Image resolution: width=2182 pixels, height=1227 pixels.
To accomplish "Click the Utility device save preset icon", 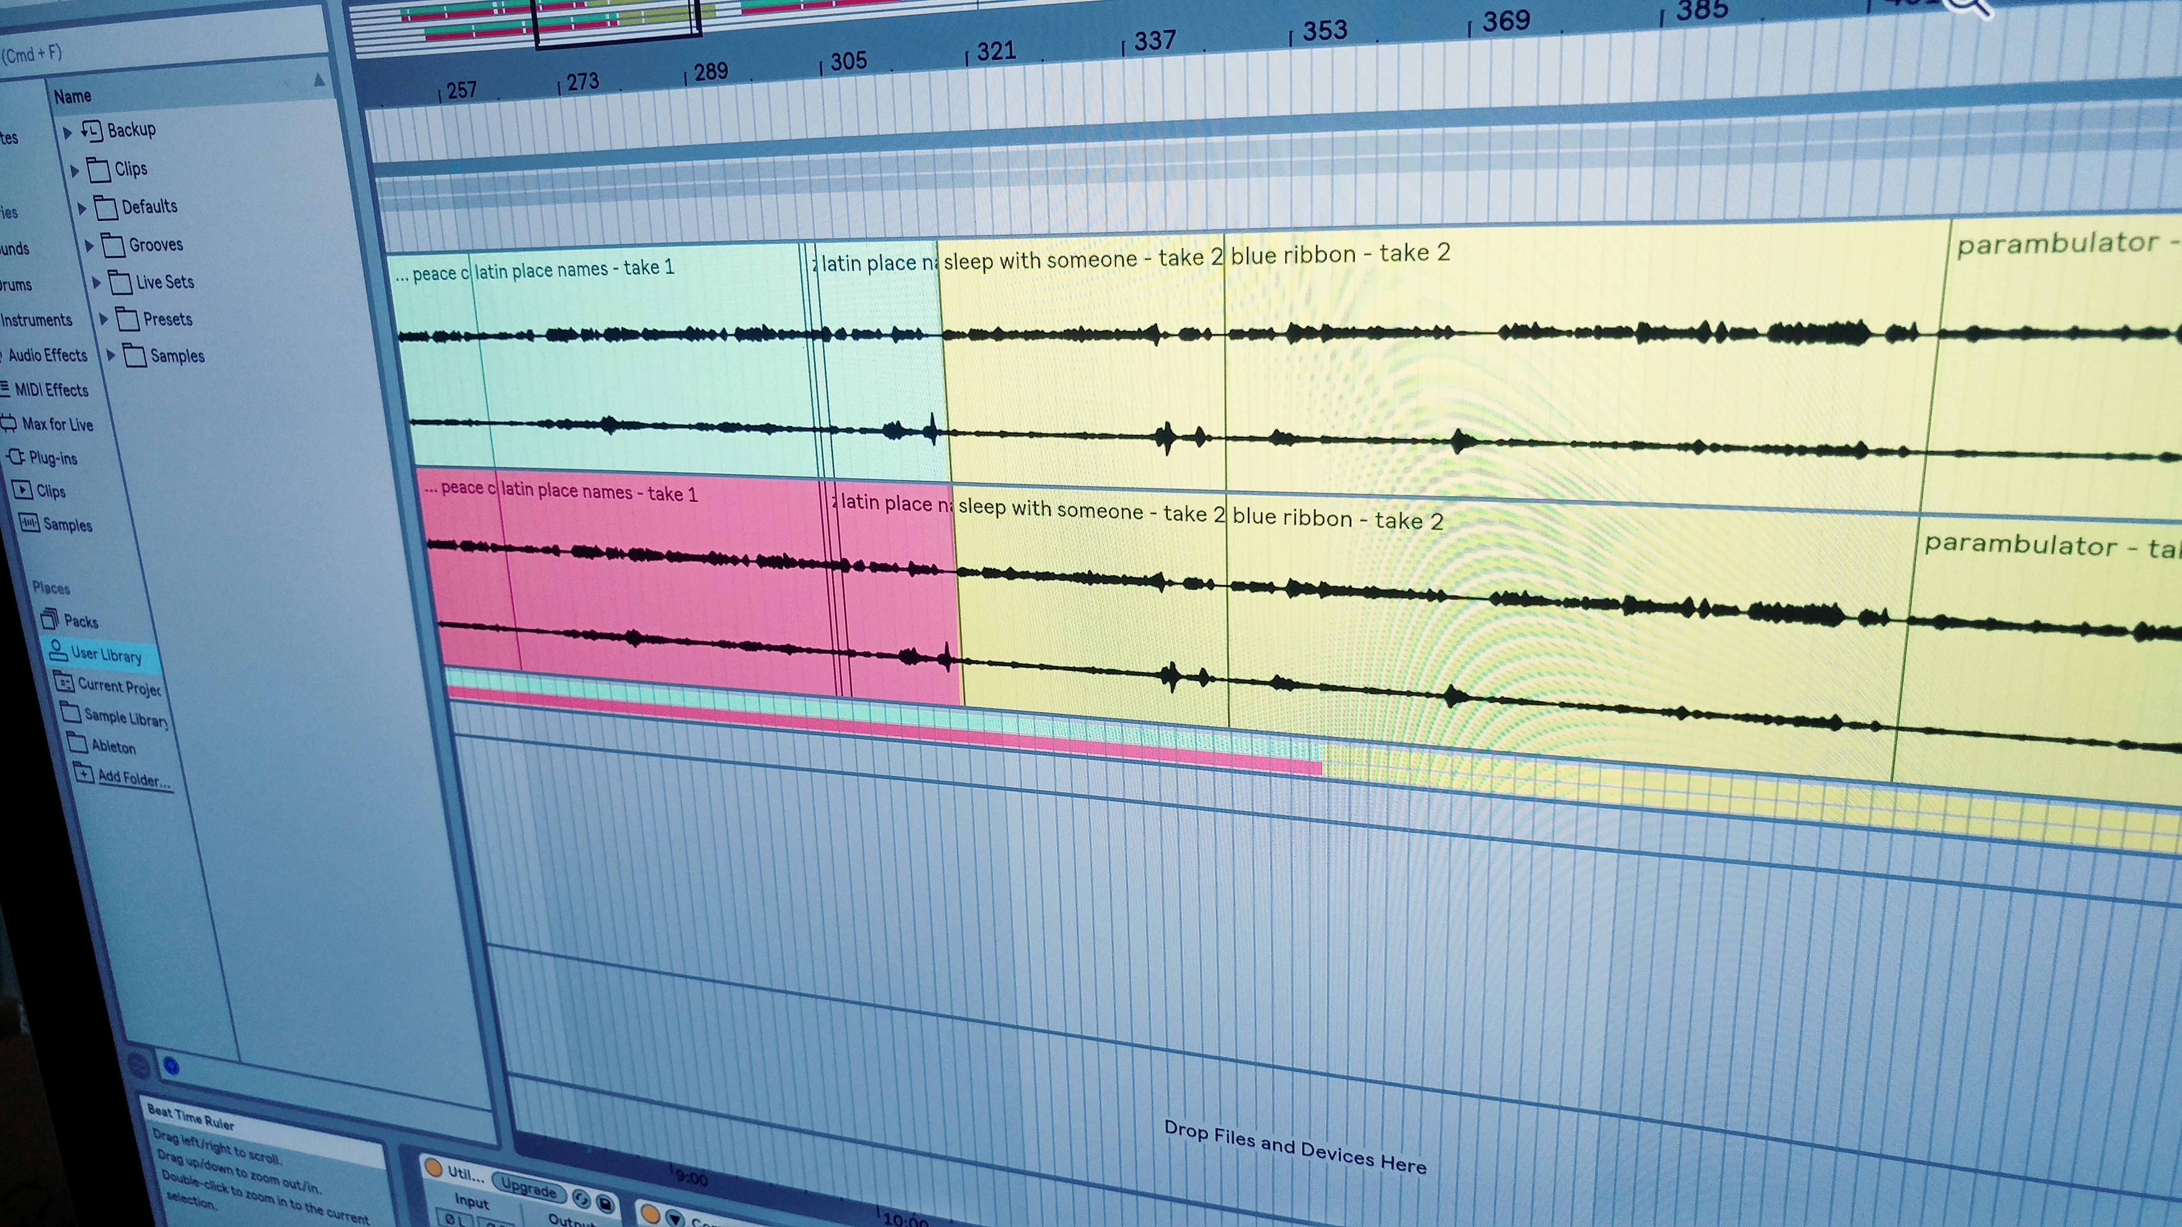I will tap(605, 1202).
